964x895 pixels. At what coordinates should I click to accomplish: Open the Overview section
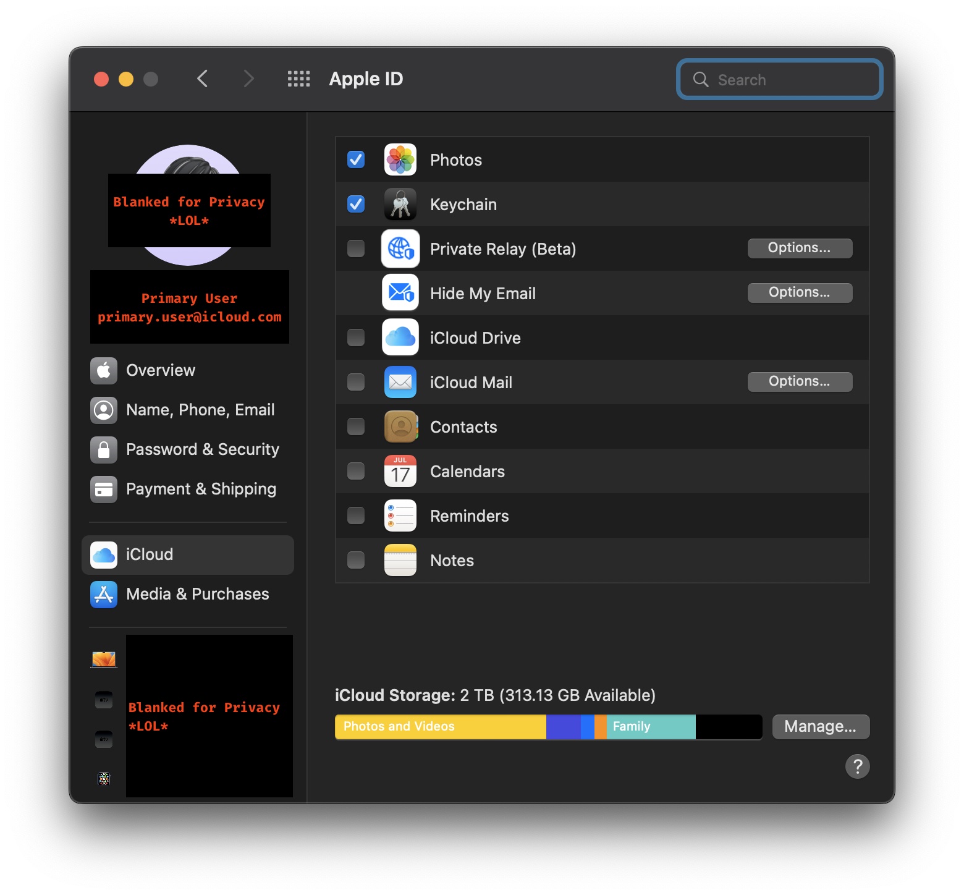pyautogui.click(x=188, y=370)
